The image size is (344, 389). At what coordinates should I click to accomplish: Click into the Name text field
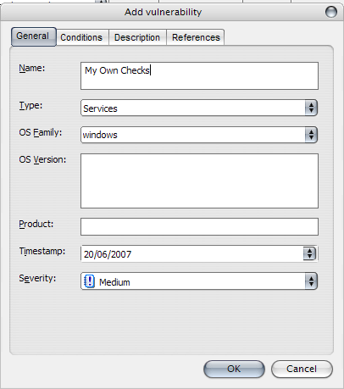[x=199, y=75]
